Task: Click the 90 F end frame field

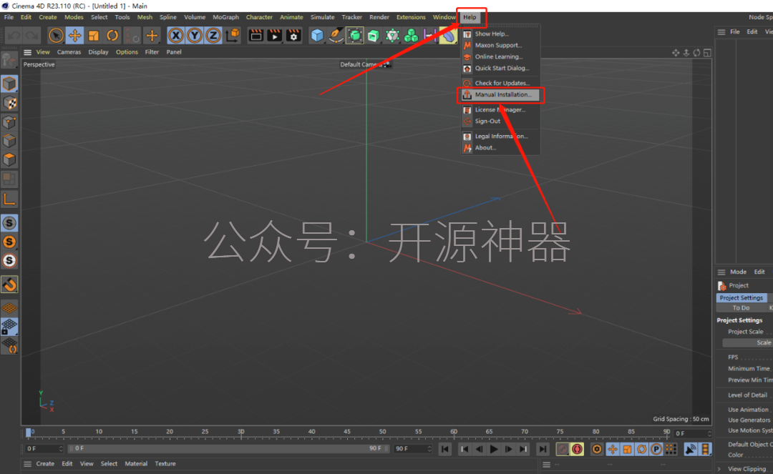Action: coord(413,449)
